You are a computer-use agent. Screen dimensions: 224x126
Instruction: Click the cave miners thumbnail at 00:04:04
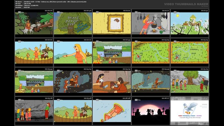pyautogui.click(x=73, y=82)
